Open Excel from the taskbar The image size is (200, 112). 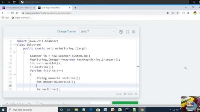pos(120,110)
